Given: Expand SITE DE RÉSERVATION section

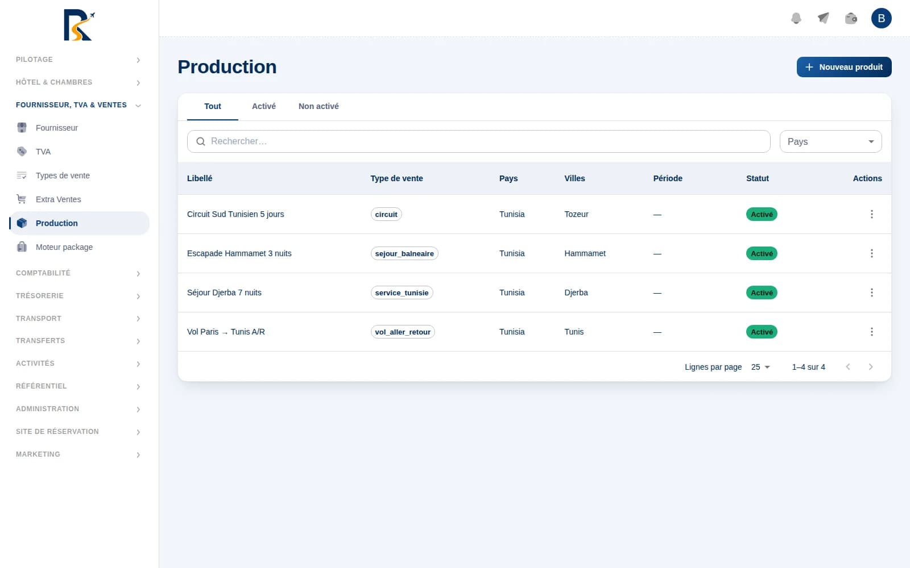Looking at the screenshot, I should pos(78,432).
